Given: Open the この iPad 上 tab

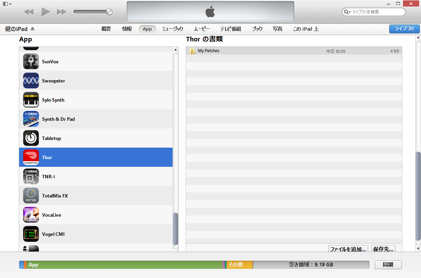Looking at the screenshot, I should click(x=306, y=29).
